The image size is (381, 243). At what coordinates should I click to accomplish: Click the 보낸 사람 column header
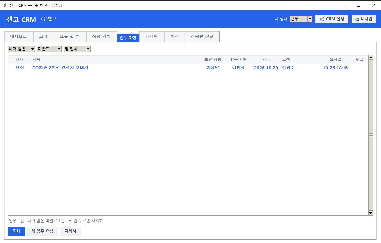coord(213,59)
